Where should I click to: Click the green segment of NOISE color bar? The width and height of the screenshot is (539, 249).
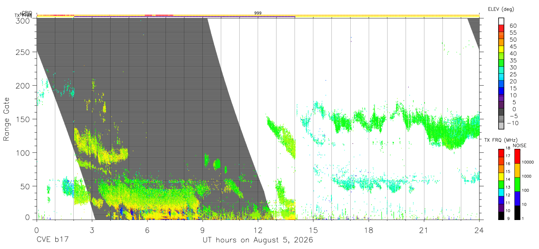[x=517, y=184]
